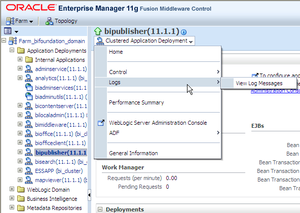Choose View Log Messages
300x213 pixels.
pos(258,83)
